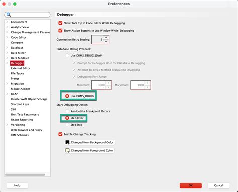238x192 pixels.
Task: Select the Step Into radio button
Action: (x=67, y=125)
